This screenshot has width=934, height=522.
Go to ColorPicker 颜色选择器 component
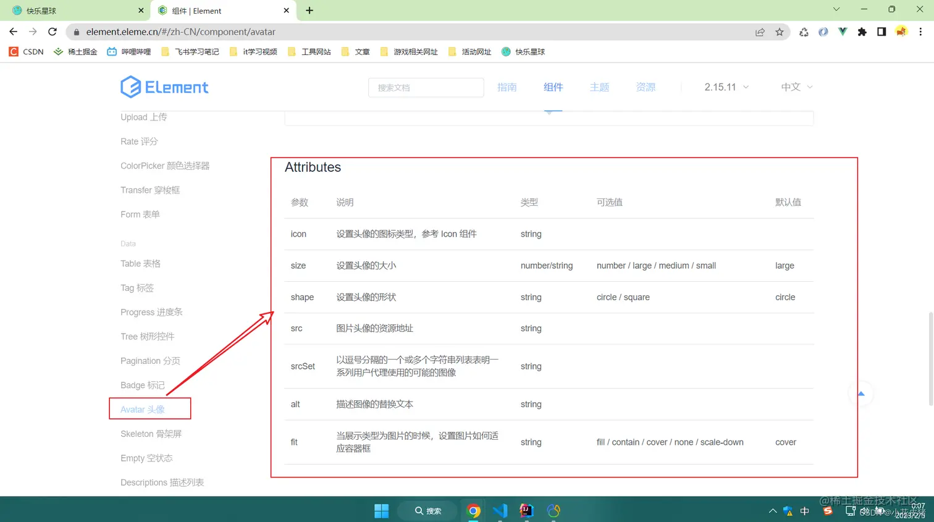click(x=165, y=166)
